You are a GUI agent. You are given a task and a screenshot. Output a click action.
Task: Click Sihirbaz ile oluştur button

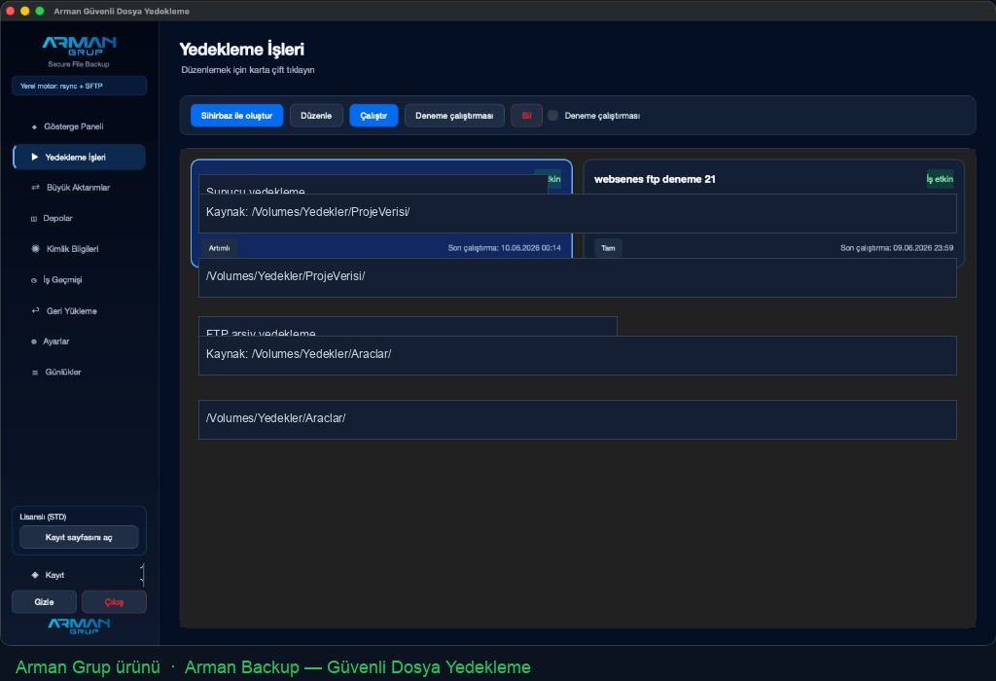(x=237, y=116)
